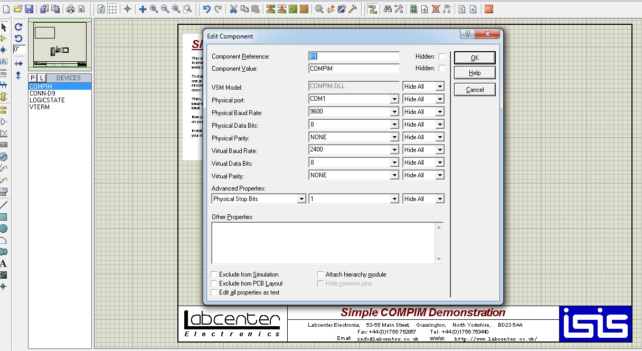Tick Hidden checkbox for Component Reference
The width and height of the screenshot is (642, 351).
pos(442,56)
